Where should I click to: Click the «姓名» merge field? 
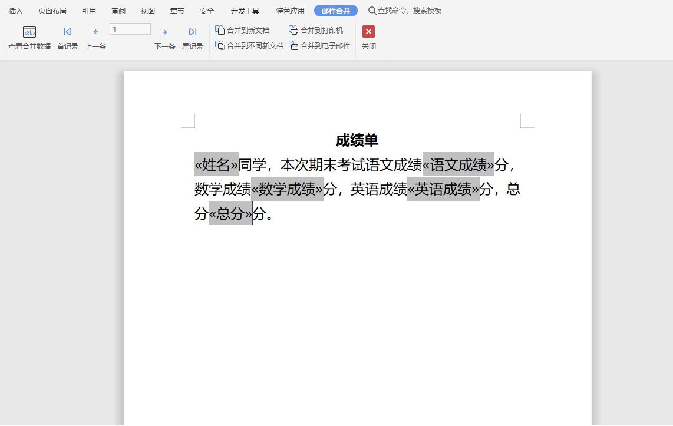(x=216, y=164)
